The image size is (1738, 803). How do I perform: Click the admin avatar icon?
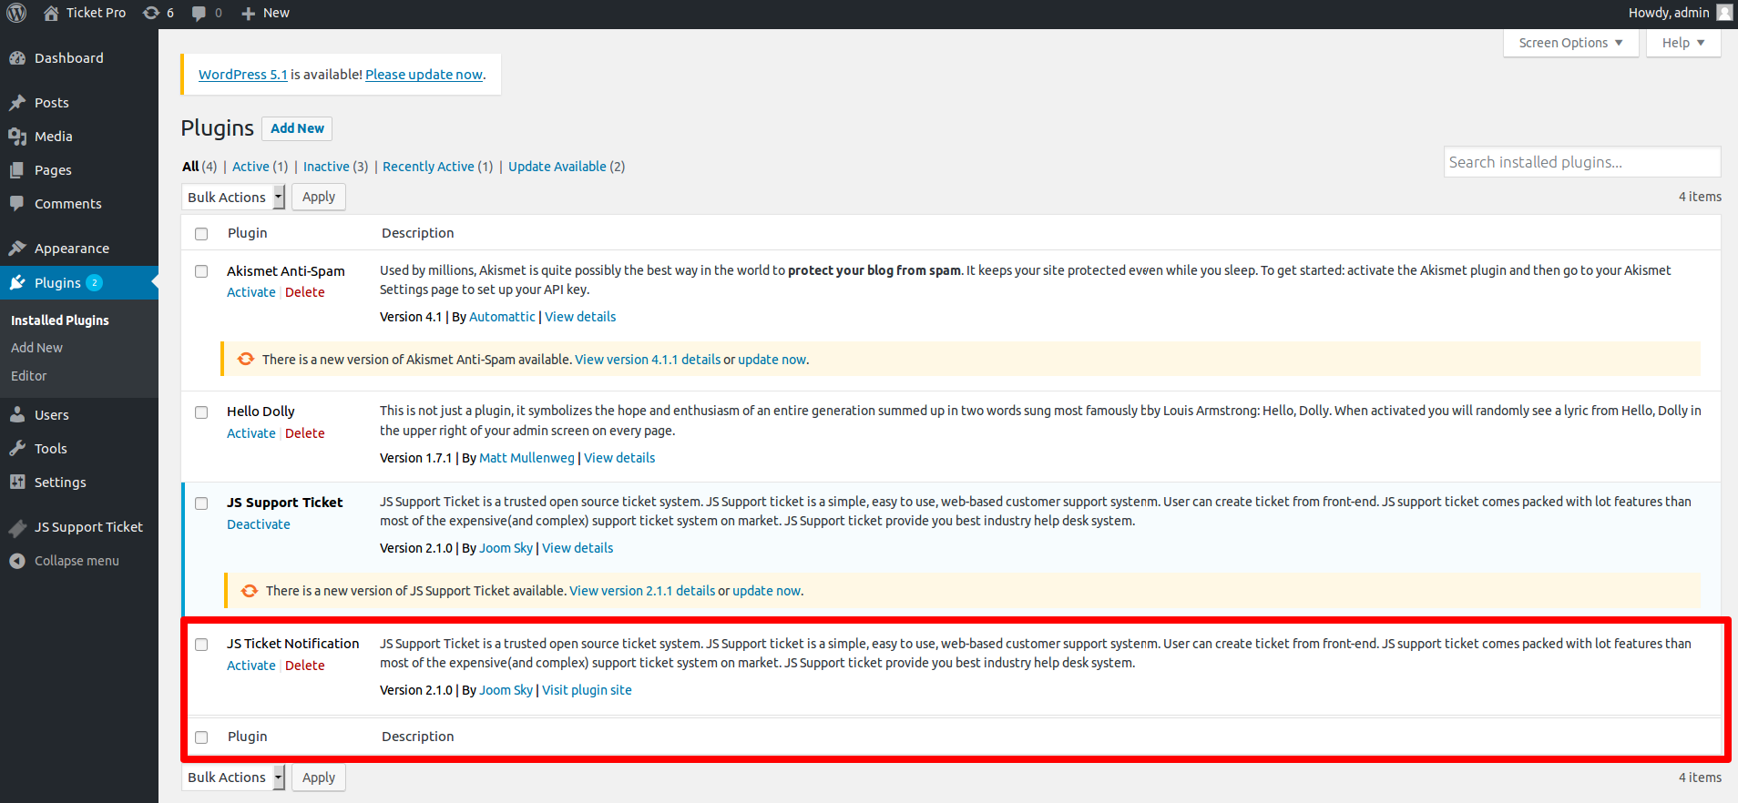1724,12
